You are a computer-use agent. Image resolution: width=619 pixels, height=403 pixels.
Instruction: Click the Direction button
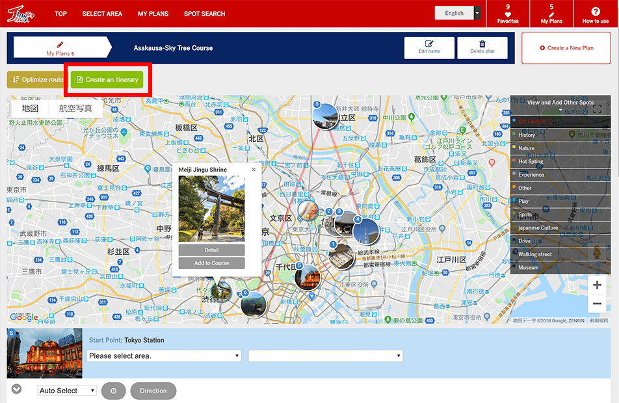click(153, 391)
